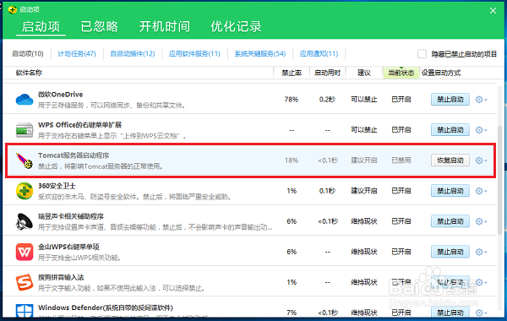Select the 应用通知(11) sub-tab

pyautogui.click(x=319, y=54)
